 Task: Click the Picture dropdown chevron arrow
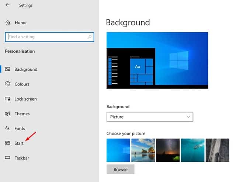pos(188,117)
